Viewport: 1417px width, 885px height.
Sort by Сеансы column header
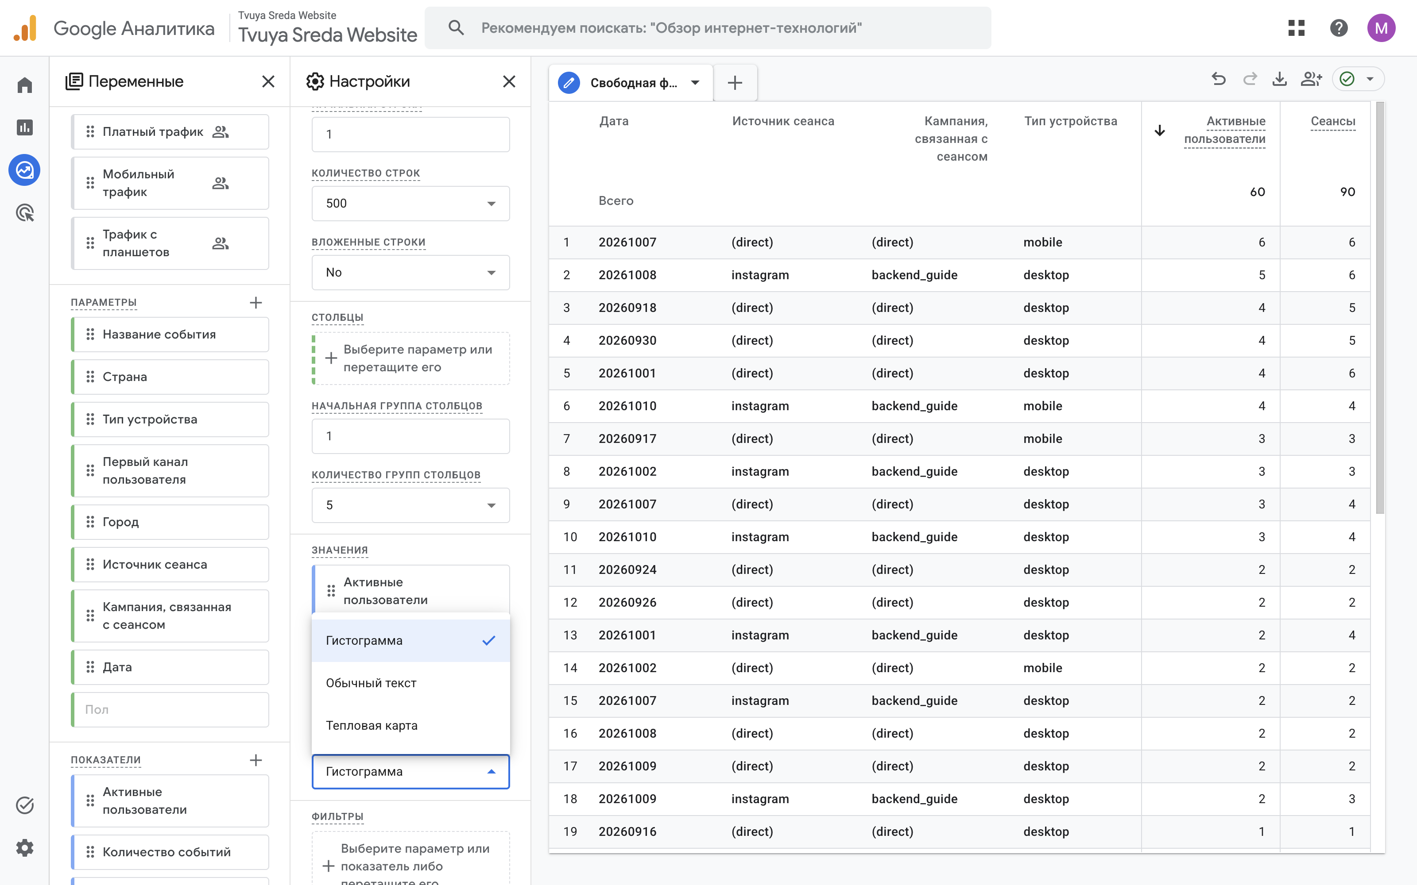point(1333,121)
